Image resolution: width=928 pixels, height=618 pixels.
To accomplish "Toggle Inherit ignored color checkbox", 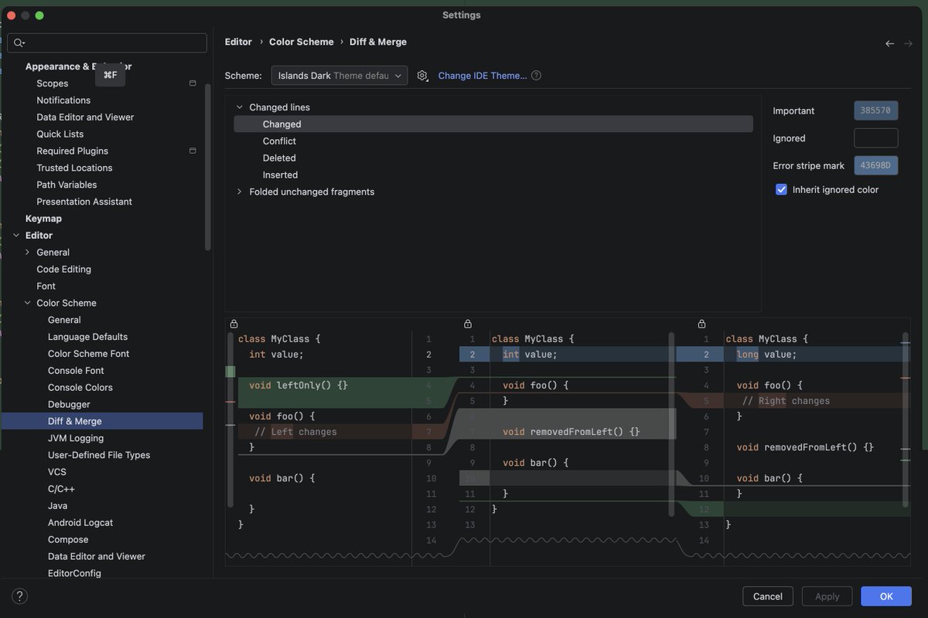I will [781, 189].
